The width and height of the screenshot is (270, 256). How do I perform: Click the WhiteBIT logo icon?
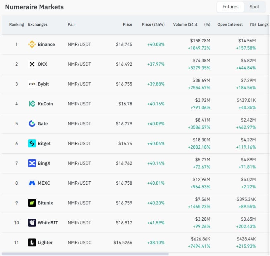32,223
